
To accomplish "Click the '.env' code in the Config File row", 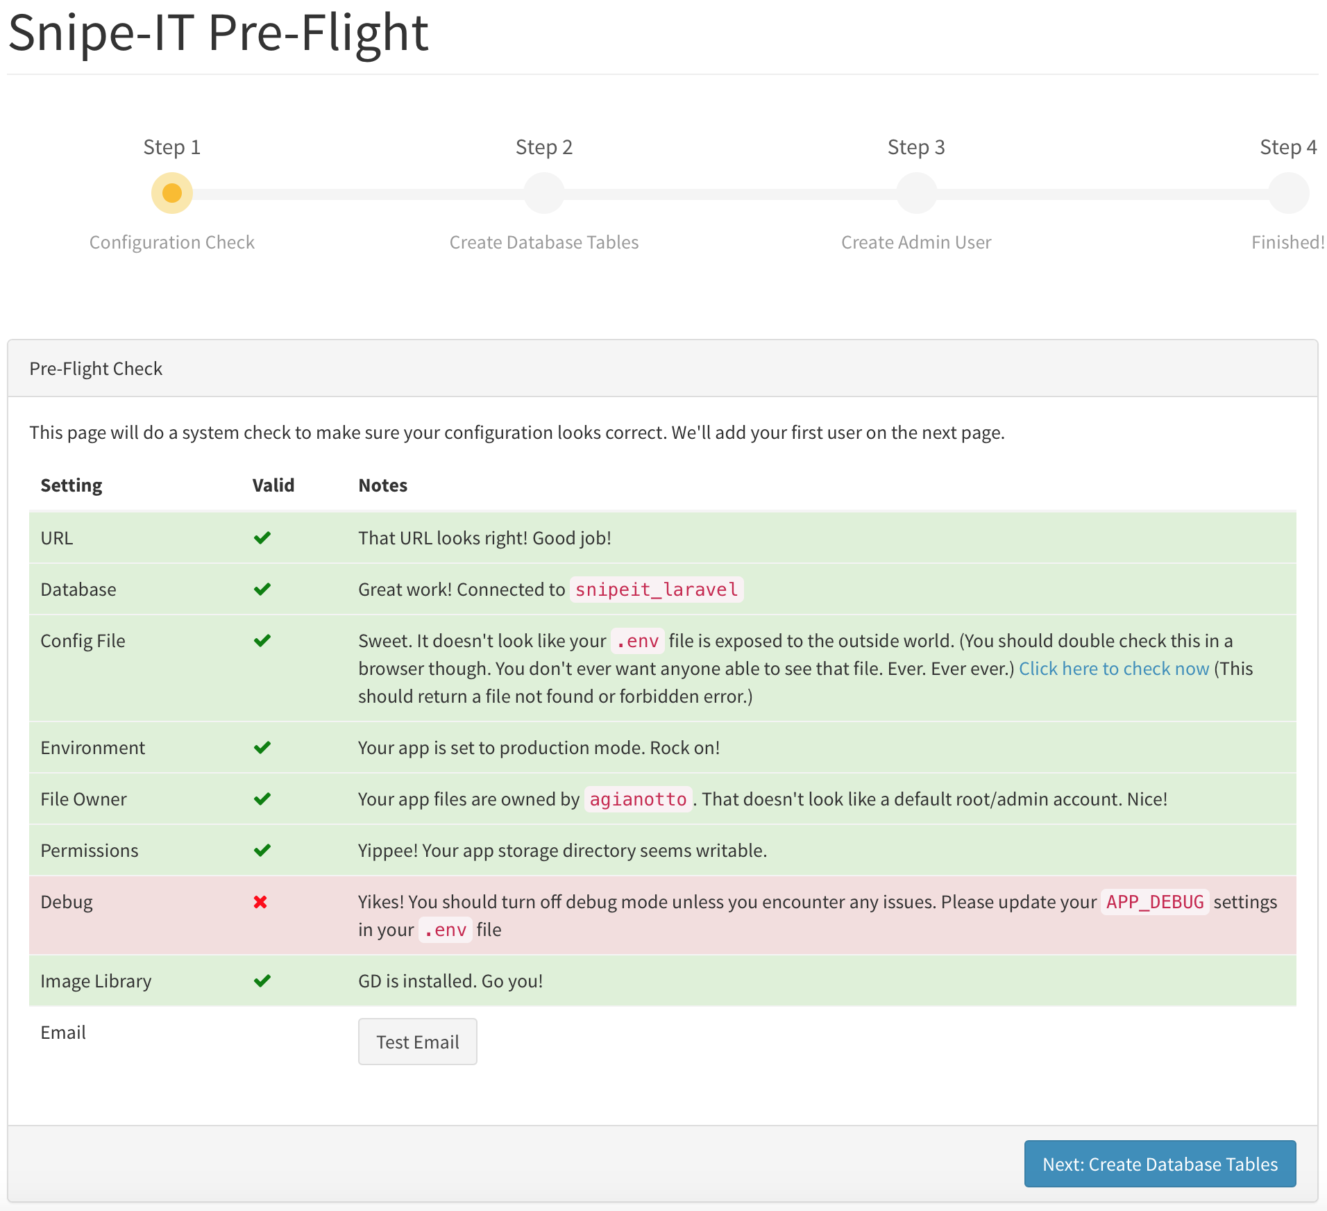I will point(638,641).
